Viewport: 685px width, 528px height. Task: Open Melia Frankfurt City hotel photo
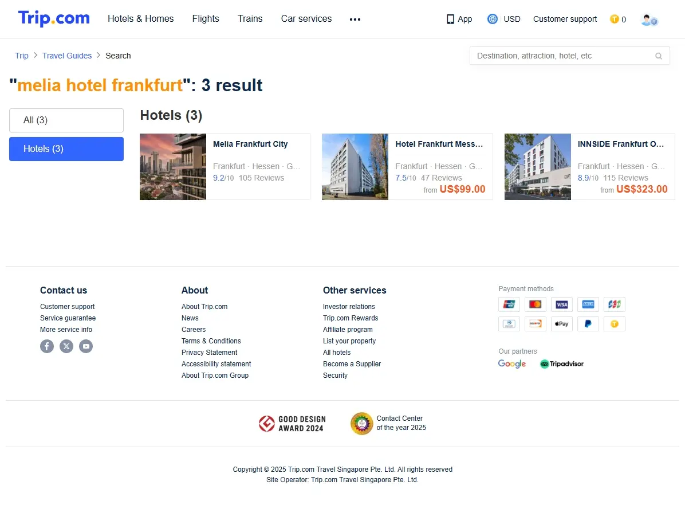coord(173,167)
